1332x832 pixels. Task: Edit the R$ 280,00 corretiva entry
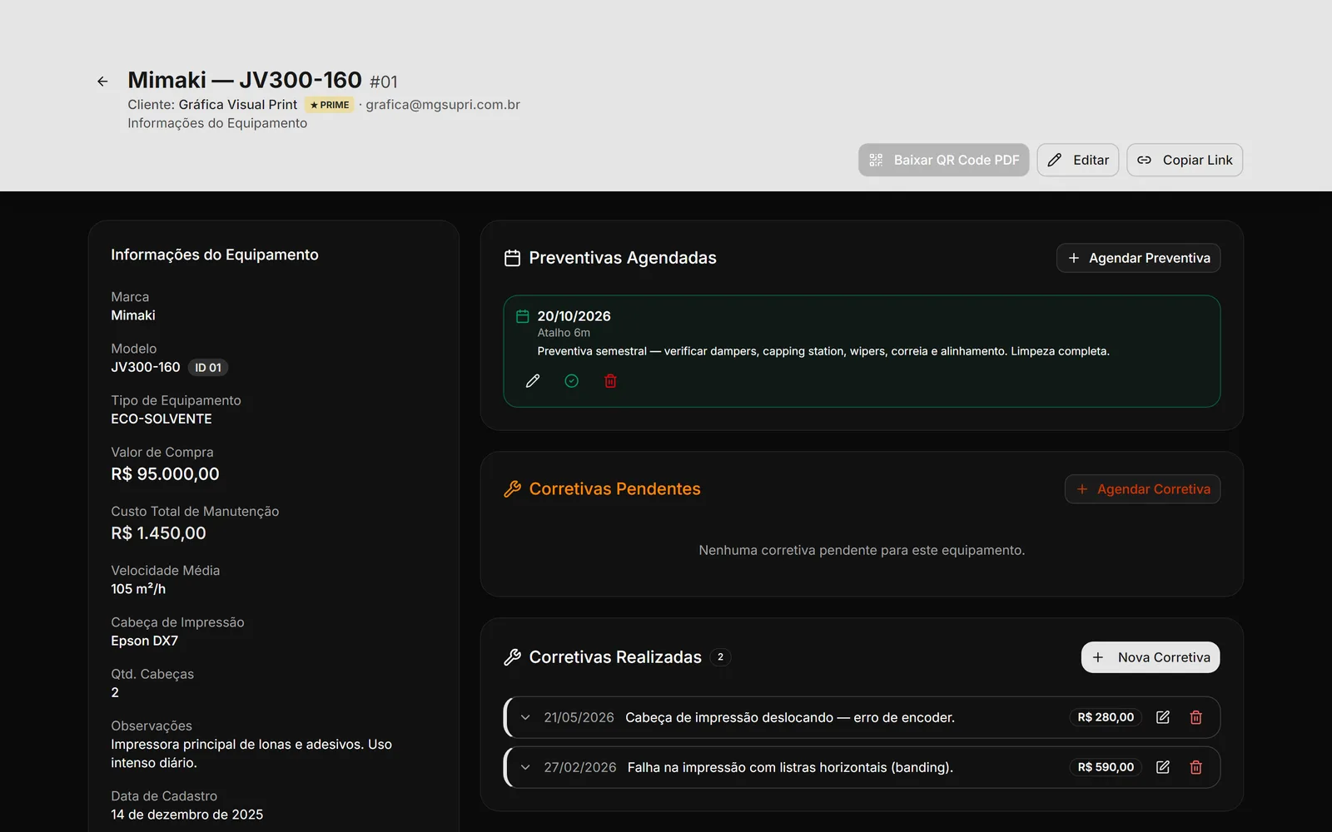coord(1163,717)
